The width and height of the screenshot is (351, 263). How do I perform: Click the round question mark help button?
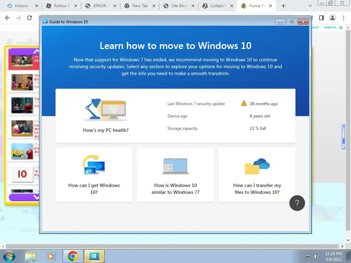297,203
